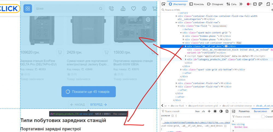Select div.span9.main-content-grid breadcrumb

tap(203, 106)
